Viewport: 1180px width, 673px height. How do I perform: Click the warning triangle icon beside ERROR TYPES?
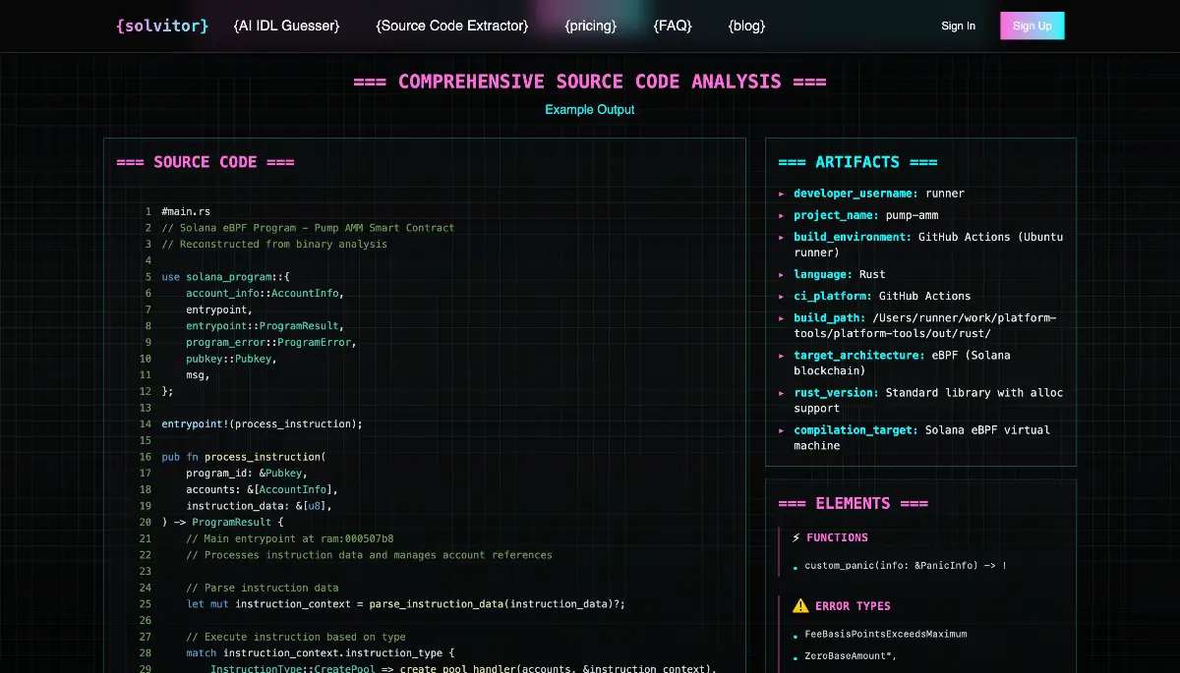click(x=800, y=606)
